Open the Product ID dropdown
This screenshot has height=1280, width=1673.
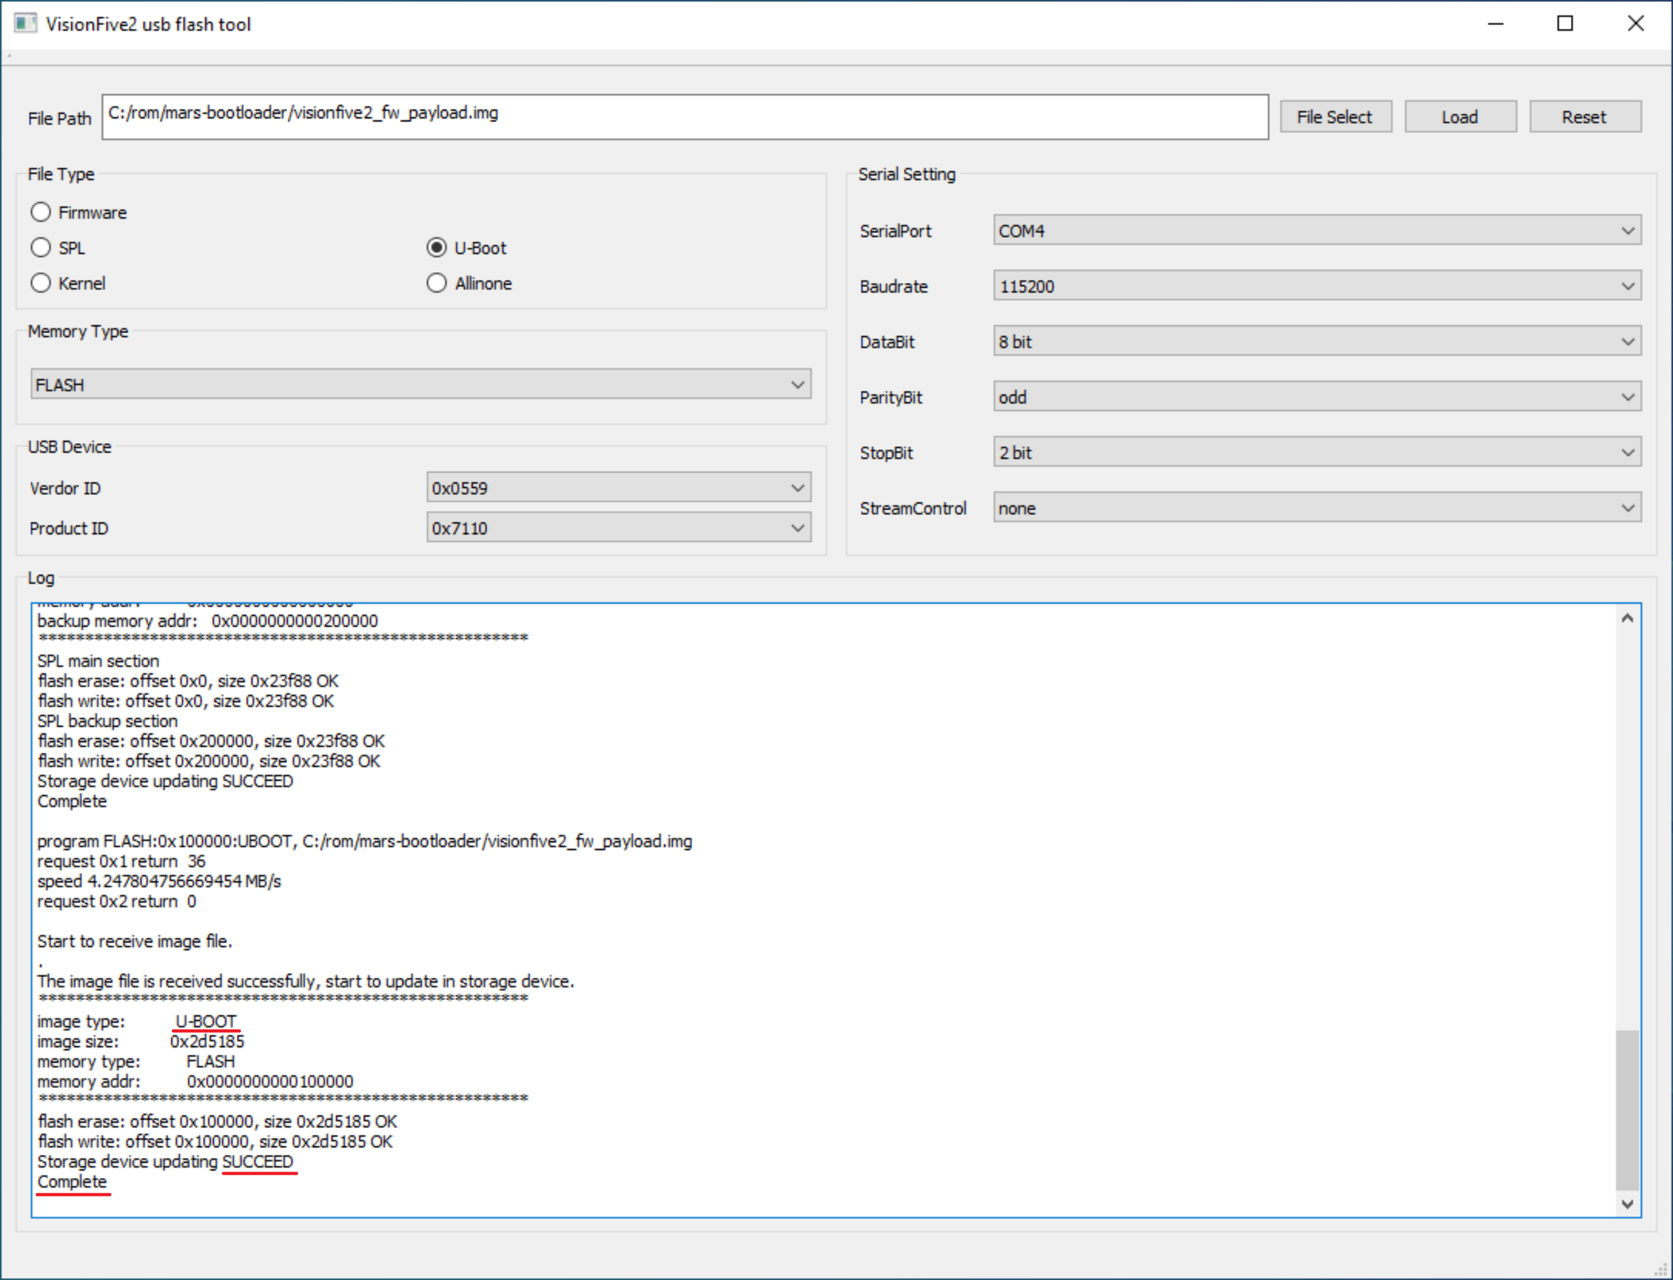(x=619, y=527)
